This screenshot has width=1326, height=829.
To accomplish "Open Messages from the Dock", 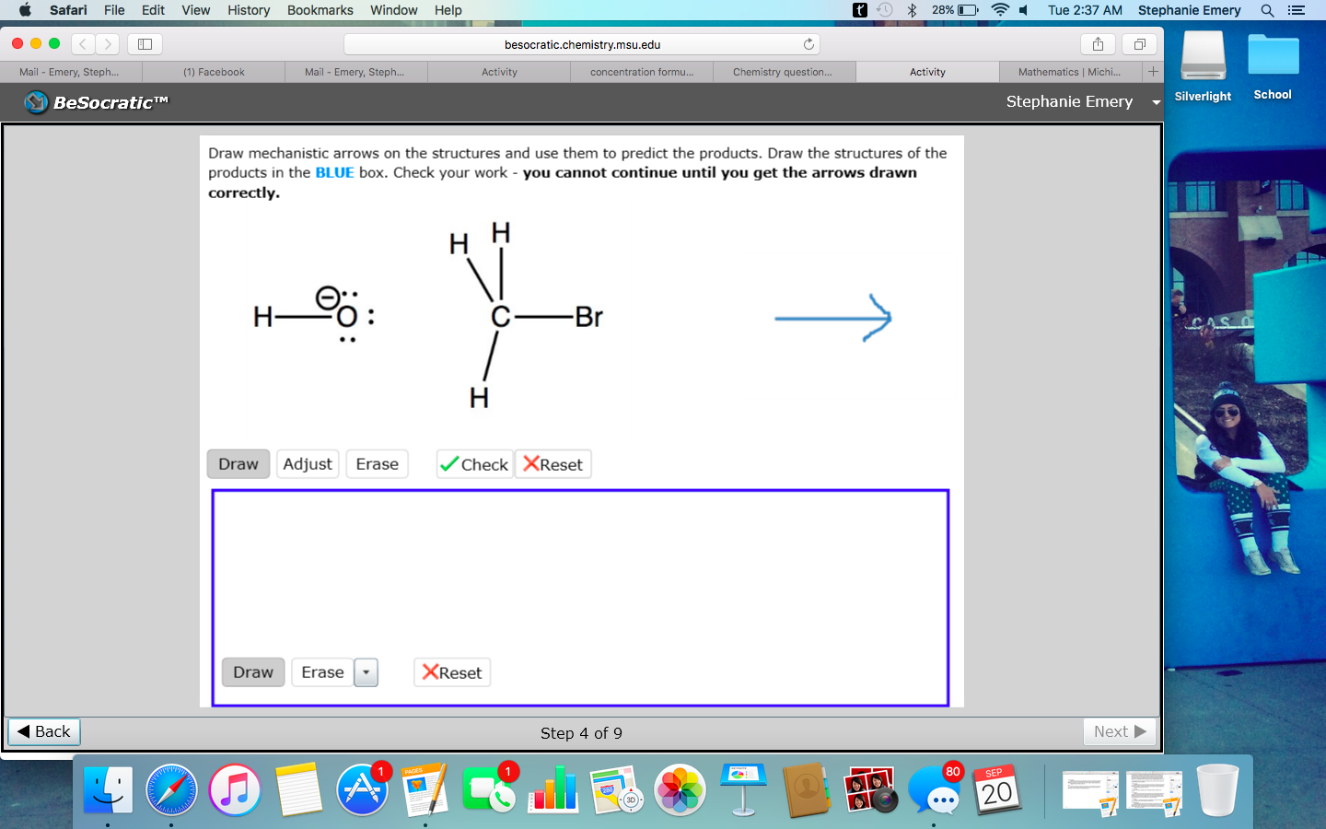I will [x=936, y=790].
